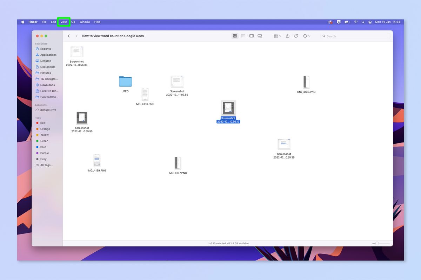
Task: Open Spotlight search in menu bar
Action: coord(363,22)
